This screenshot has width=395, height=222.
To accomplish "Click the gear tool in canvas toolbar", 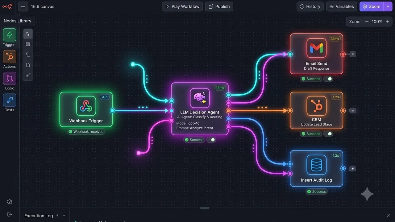I will pyautogui.click(x=28, y=44).
